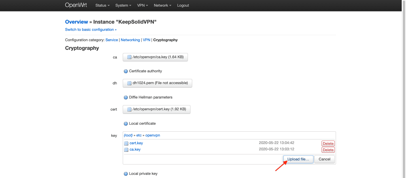This screenshot has height=178, width=406.
Task: Click help icon beside Certificate authority
Action: pos(126,71)
